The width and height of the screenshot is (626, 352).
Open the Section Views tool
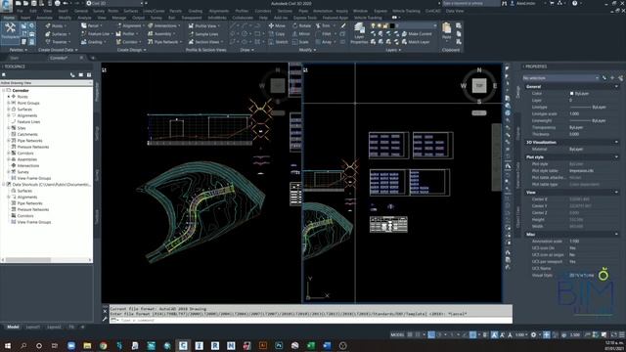(x=205, y=42)
